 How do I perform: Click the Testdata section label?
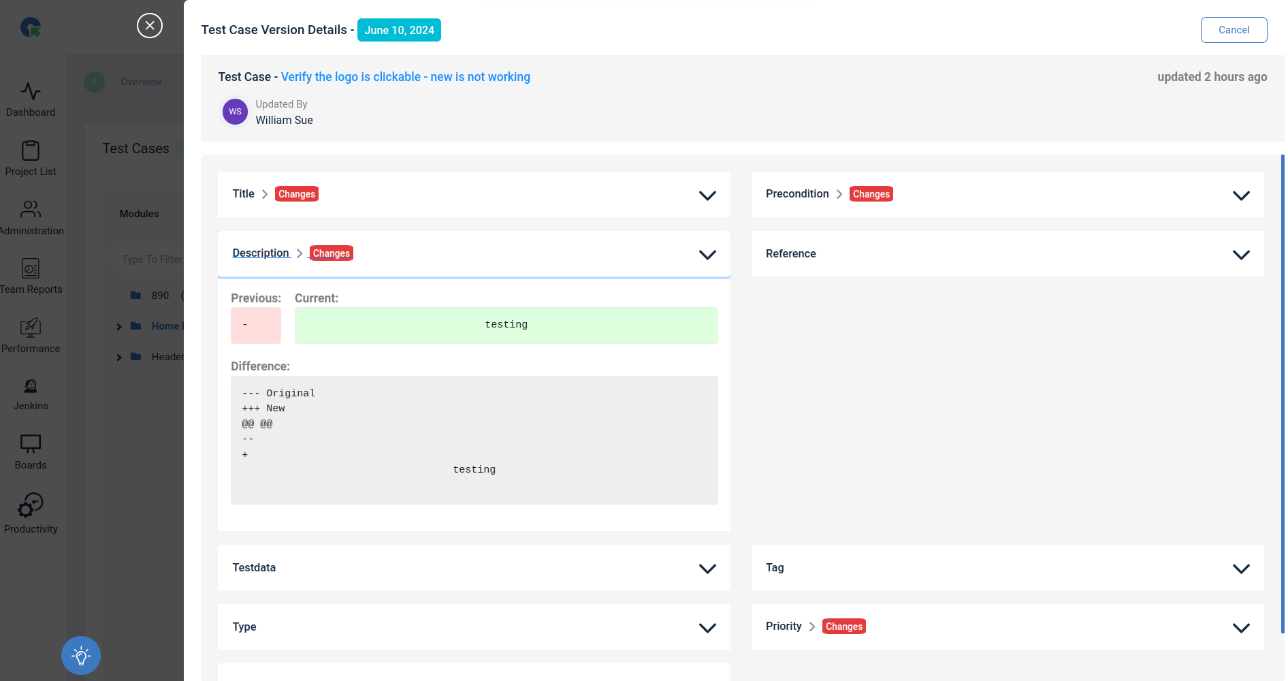click(x=254, y=568)
